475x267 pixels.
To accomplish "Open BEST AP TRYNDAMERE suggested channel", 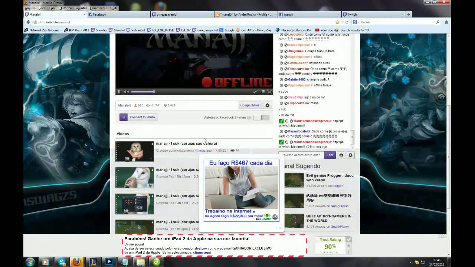I will (328, 218).
